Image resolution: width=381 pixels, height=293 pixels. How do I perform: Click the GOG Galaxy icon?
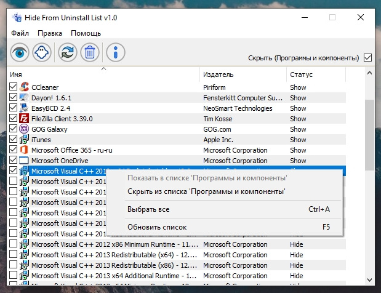coord(24,129)
